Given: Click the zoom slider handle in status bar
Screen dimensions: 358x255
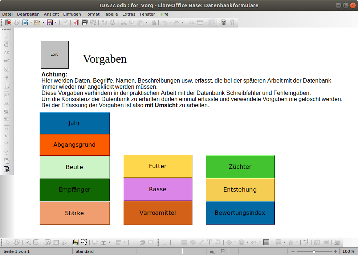Looking at the screenshot, I should (314, 252).
